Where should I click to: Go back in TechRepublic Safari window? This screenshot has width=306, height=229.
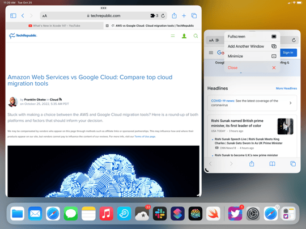23,16
